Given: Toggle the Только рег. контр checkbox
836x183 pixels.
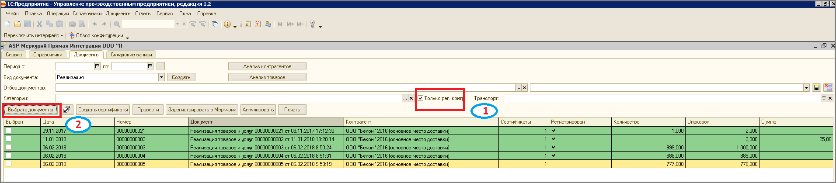Looking at the screenshot, I should [x=420, y=98].
